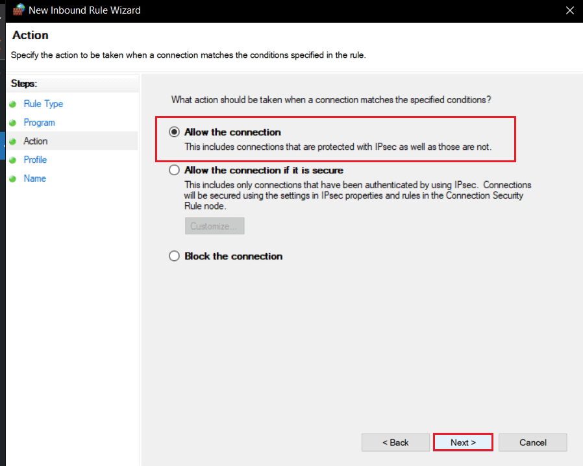Click the firewall icon in title bar
Viewport: 583px width, 466px height.
[18, 10]
